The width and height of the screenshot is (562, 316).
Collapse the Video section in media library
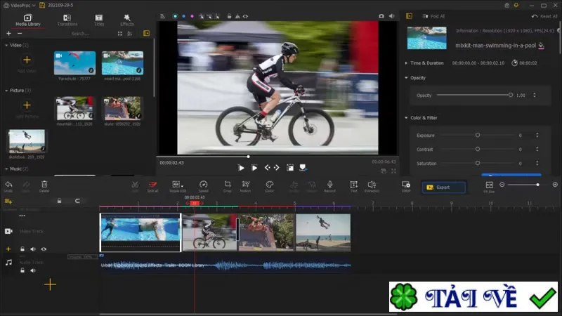[6, 45]
